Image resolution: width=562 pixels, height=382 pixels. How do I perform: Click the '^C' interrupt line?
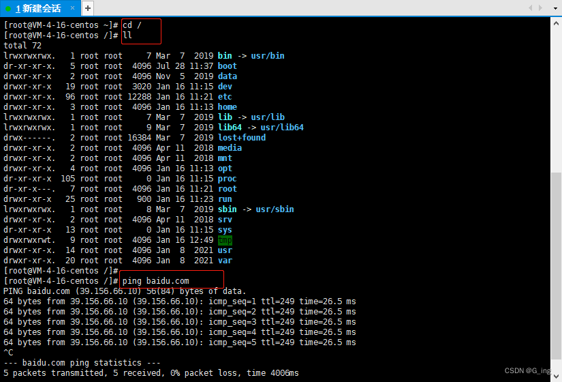8,353
